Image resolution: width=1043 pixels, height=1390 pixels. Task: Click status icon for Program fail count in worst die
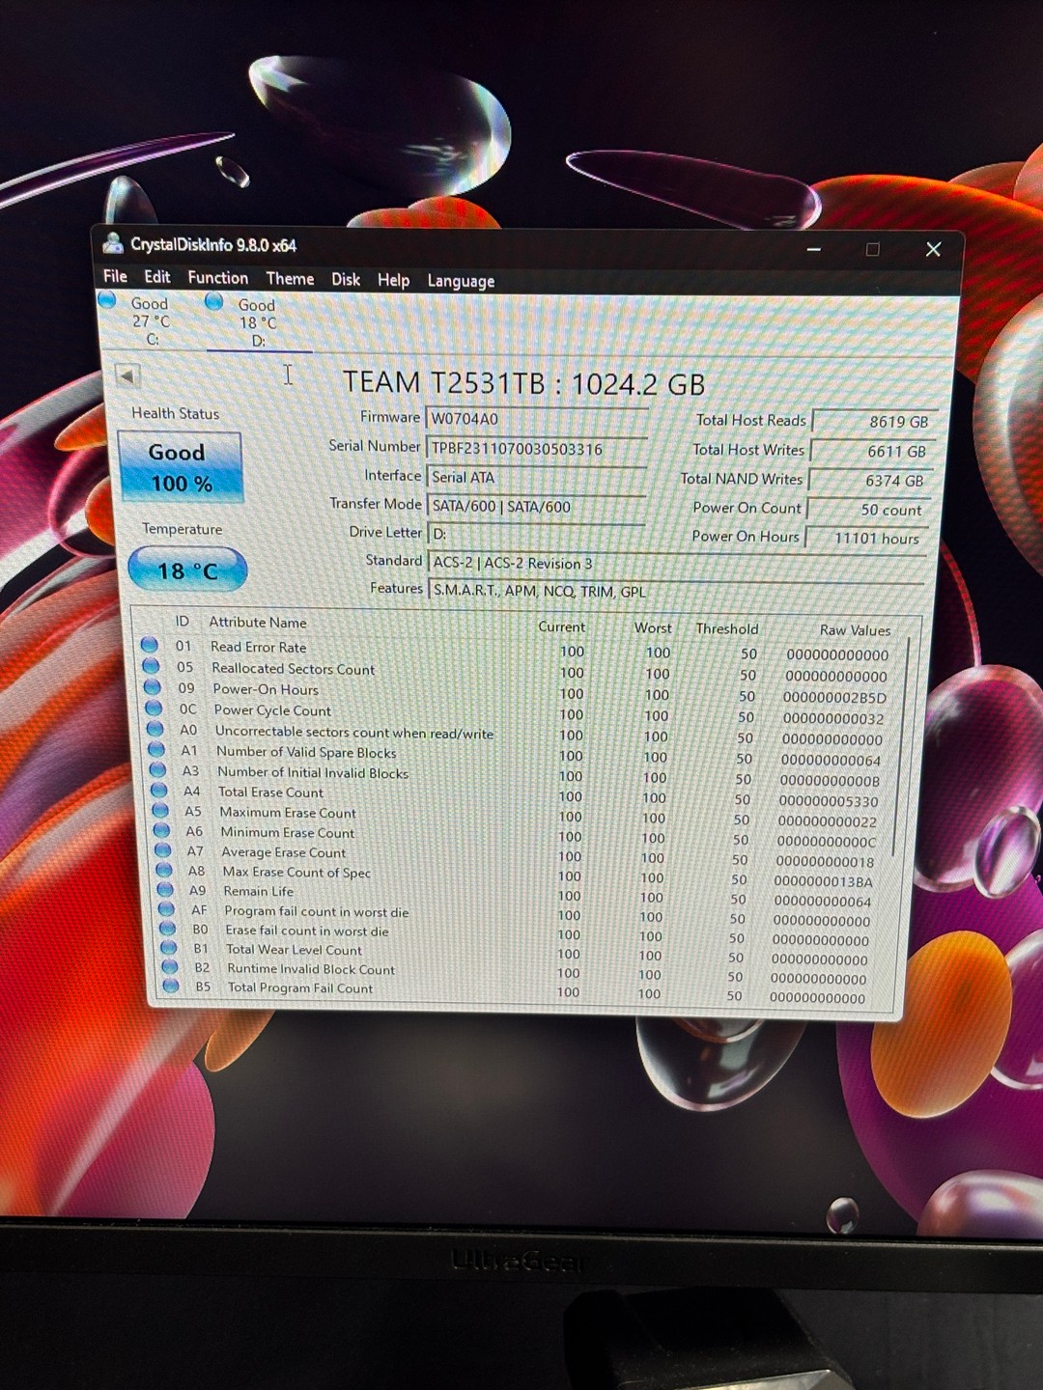tap(167, 909)
